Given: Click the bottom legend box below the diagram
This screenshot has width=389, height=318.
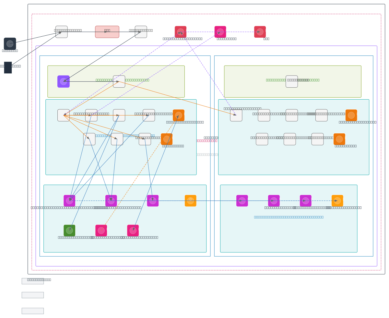Looking at the screenshot, I should 33,311.
